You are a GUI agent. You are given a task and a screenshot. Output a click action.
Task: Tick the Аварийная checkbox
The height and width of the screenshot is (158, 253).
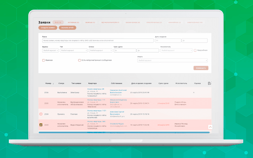195,51
